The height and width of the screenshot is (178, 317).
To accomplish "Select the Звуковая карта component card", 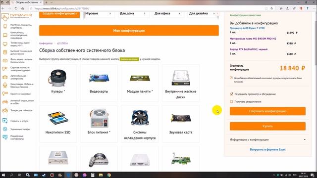I will 180,124.
